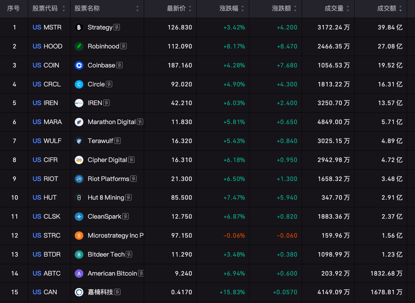This screenshot has height=303, width=415.
Task: Click the 涨跌幅 column header label
Action: tap(229, 8)
